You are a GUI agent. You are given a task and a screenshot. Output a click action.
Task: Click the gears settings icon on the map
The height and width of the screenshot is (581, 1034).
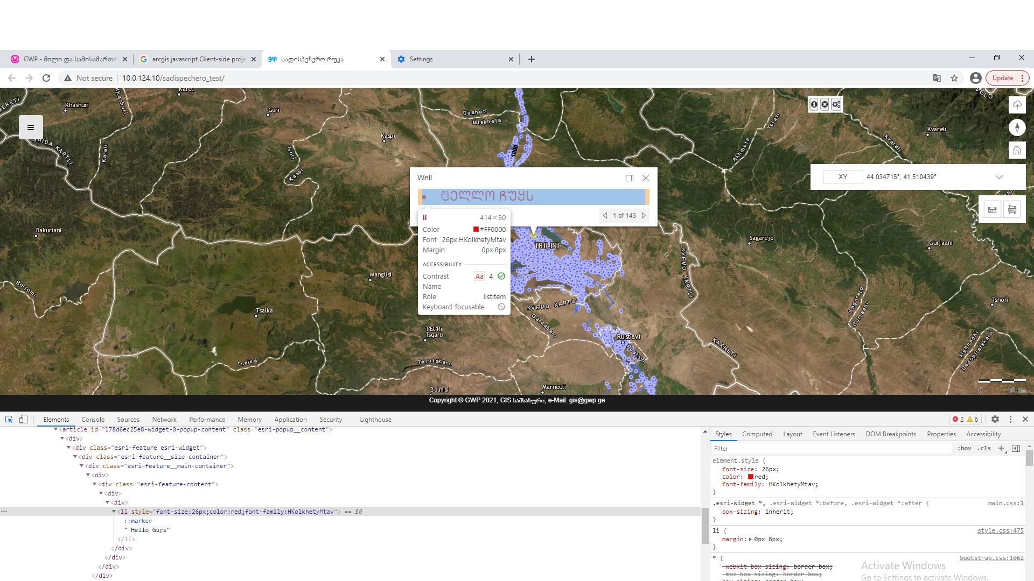(836, 104)
